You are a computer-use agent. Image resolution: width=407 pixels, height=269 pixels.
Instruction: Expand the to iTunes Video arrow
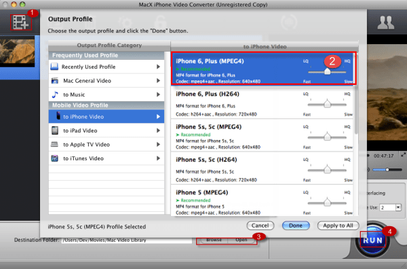coord(158,158)
